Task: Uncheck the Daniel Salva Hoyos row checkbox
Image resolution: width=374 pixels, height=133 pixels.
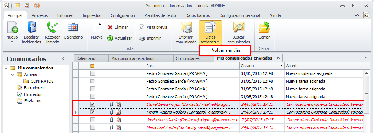Action: point(92,104)
